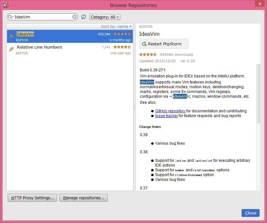Open the Manage repositories dialog

[x=83, y=198]
